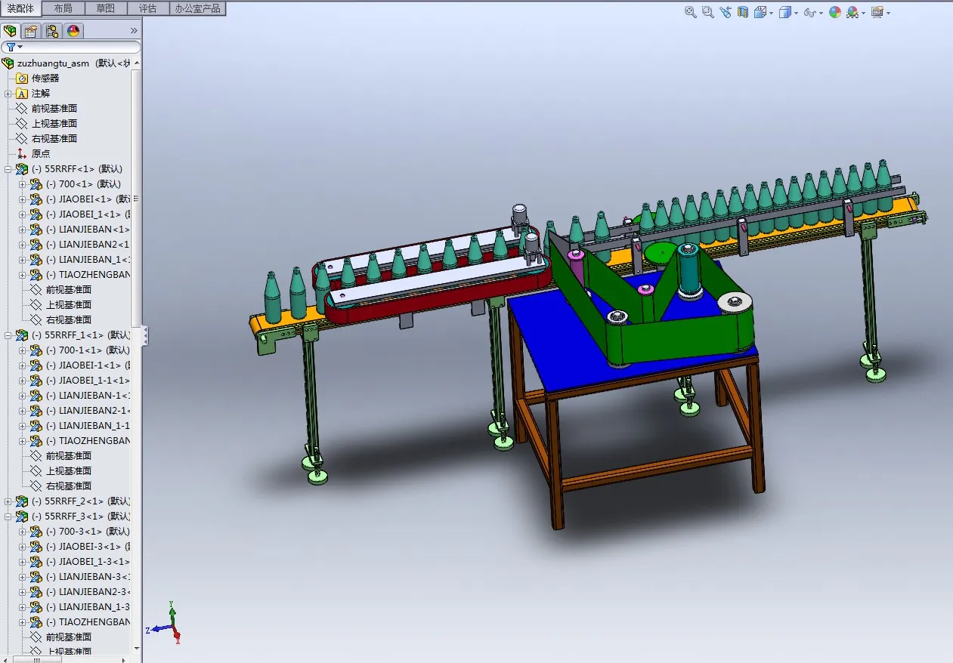Select the JIAOBEI_1-1<1> component
Screen dimensions: 953x663
click(x=87, y=381)
